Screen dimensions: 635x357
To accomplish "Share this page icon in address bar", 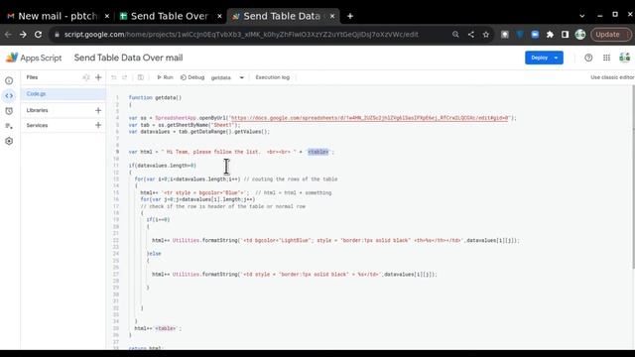I will coord(470,35).
